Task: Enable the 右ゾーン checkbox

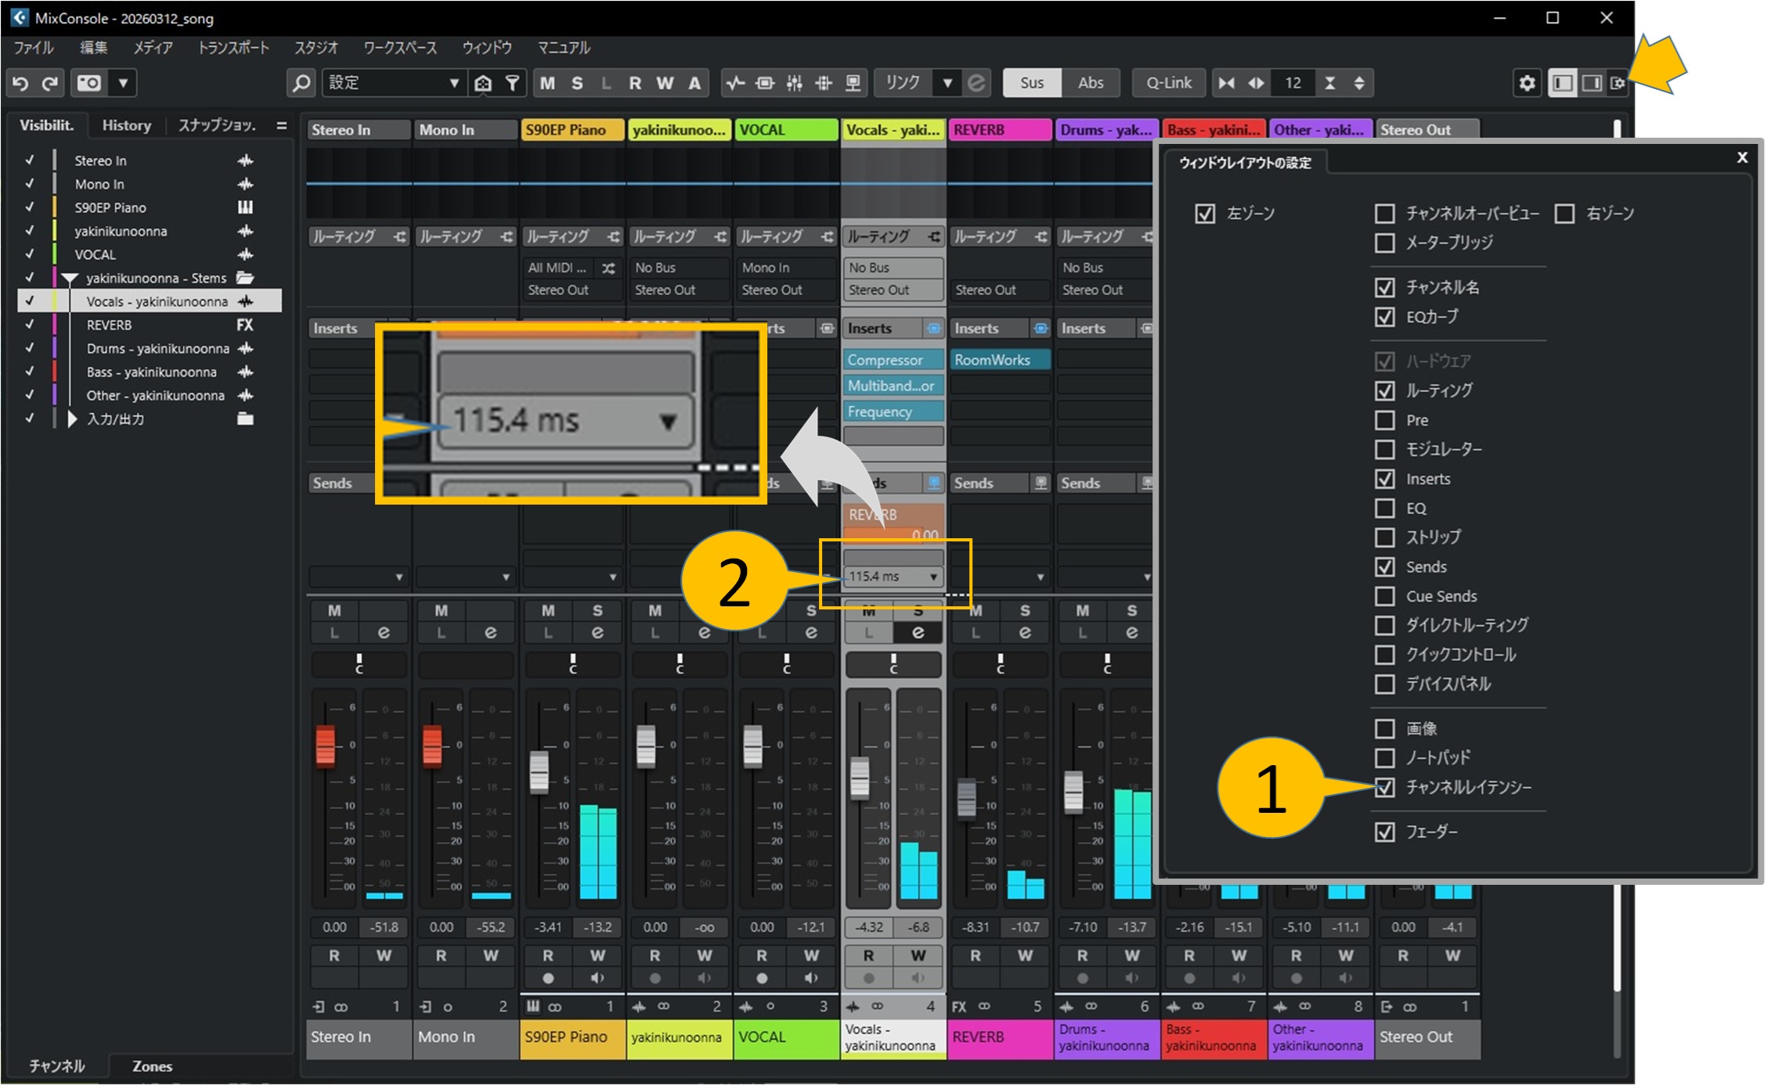Action: click(1565, 214)
